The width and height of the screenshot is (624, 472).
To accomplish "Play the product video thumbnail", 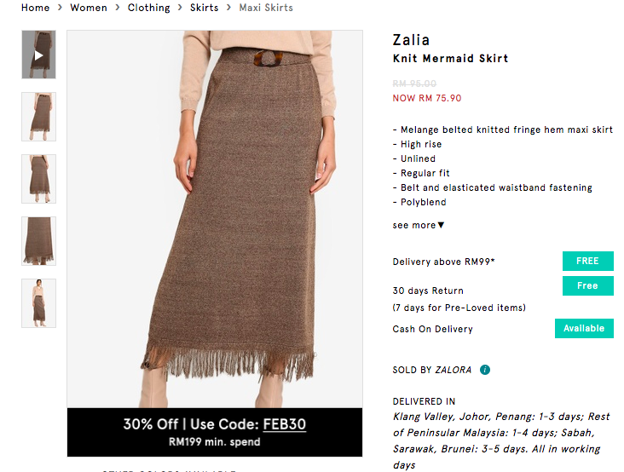I will click(x=38, y=55).
